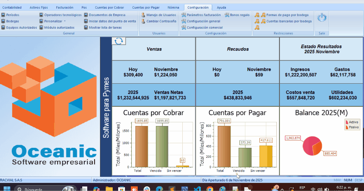Select Cambiar Contraseña
The height and width of the screenshot is (191, 364).
click(159, 21)
